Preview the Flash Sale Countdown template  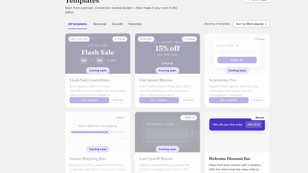point(118,100)
